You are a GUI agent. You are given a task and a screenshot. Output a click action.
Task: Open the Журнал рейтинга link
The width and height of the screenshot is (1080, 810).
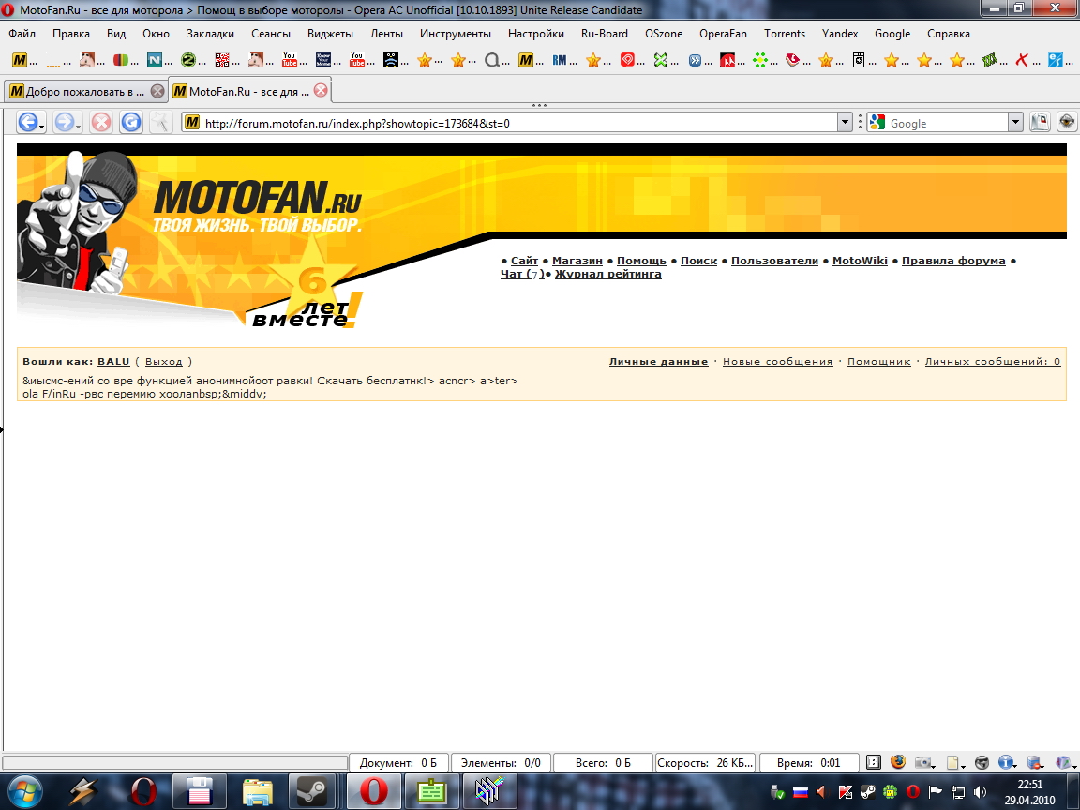(x=608, y=274)
